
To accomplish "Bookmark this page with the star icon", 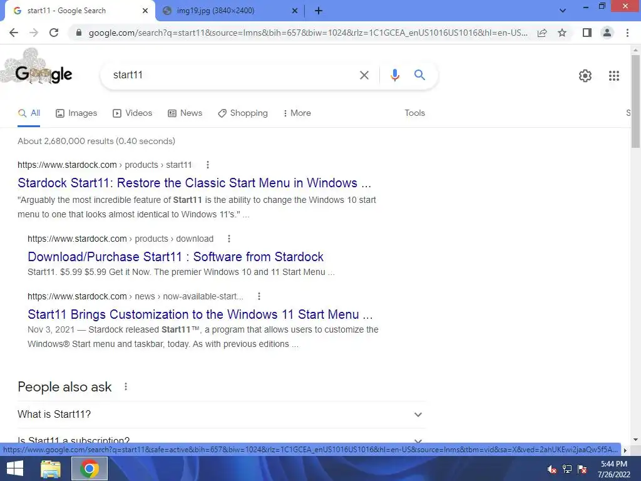I will pyautogui.click(x=562, y=33).
